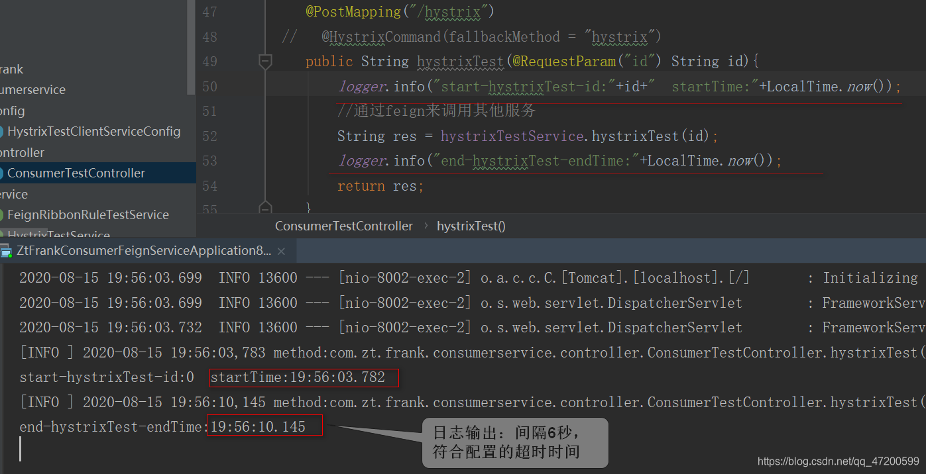926x474 pixels.
Task: Click the 'Initializing' console log line
Action: point(468,278)
